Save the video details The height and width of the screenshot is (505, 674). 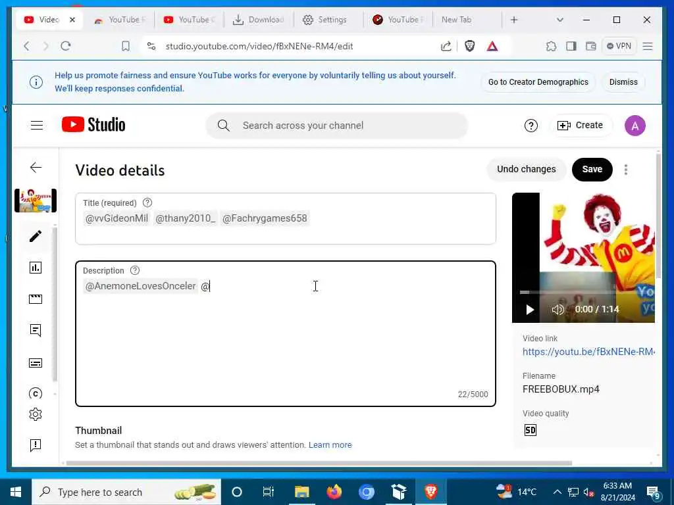592,169
